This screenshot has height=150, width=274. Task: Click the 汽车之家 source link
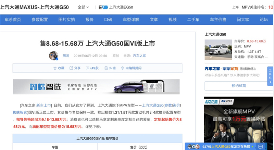139,56
